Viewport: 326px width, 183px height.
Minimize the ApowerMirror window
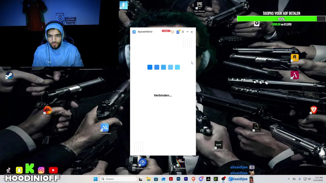pyautogui.click(x=187, y=32)
